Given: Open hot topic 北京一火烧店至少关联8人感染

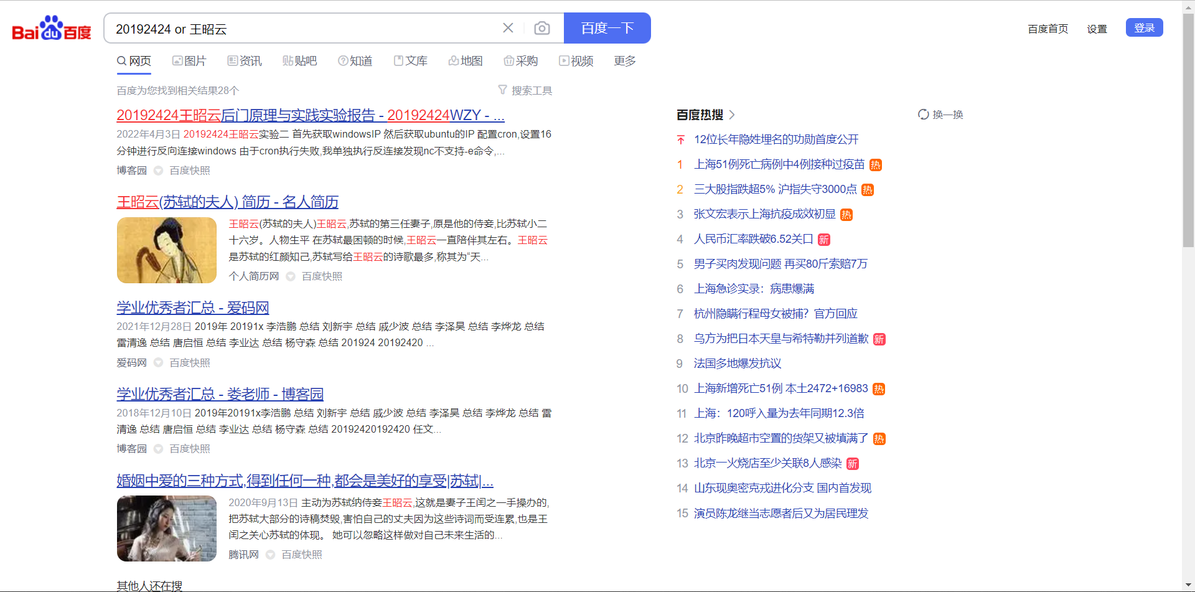Looking at the screenshot, I should click(768, 463).
